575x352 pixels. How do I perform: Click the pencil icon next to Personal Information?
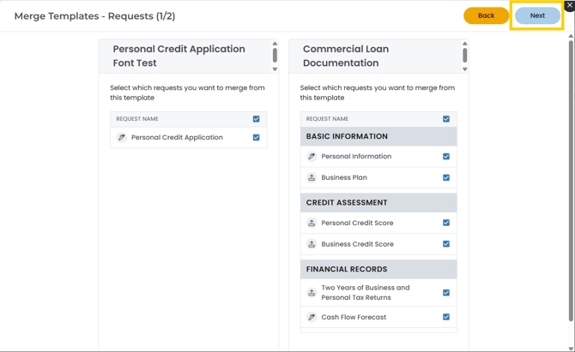coord(312,157)
